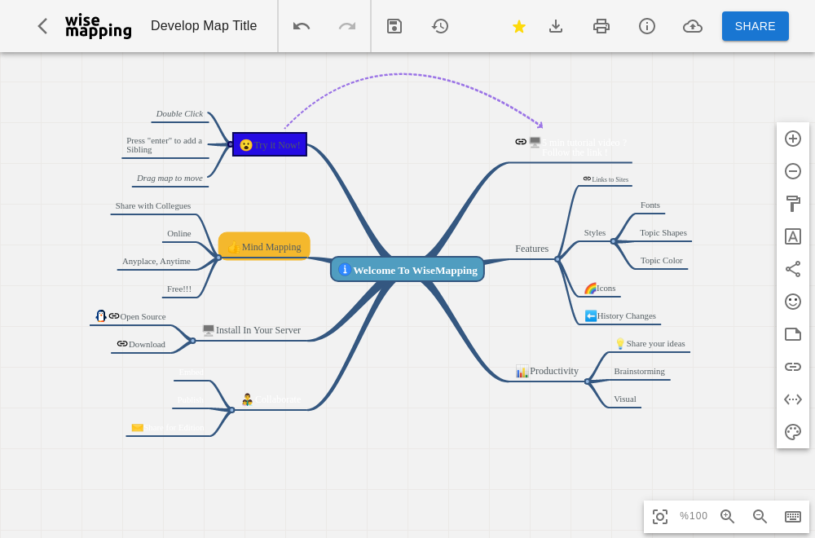Click the cloud upload publish icon
The height and width of the screenshot is (538, 815).
693,26
